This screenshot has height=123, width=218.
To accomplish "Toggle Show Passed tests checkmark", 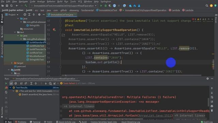I will (x=11, y=83).
